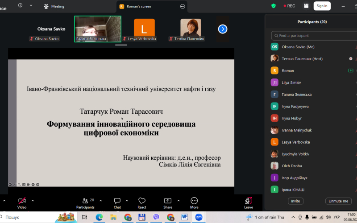Click the Unmute me button
This screenshot has height=223, width=357.
click(x=338, y=201)
